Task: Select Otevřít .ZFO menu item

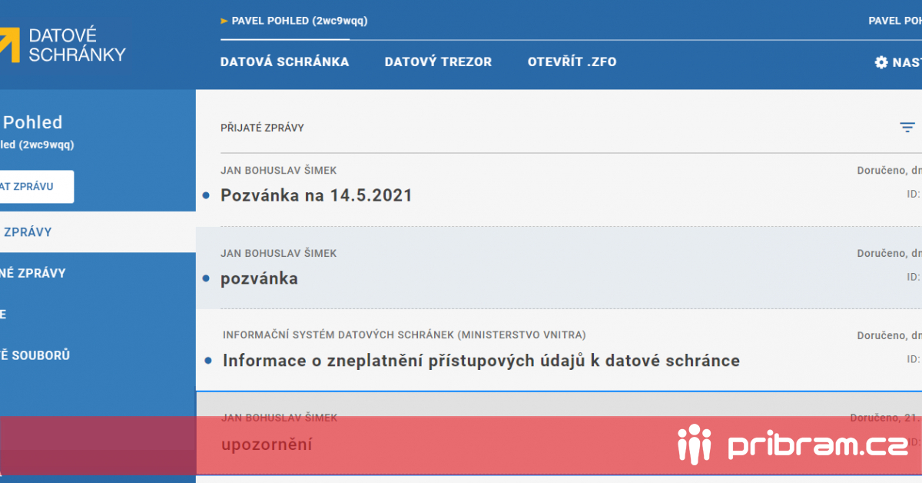Action: point(572,62)
